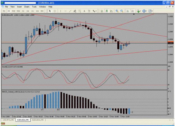Switch to the EURUSDm,M5 chart tab
This screenshot has height=126, width=175.
(23, 120)
